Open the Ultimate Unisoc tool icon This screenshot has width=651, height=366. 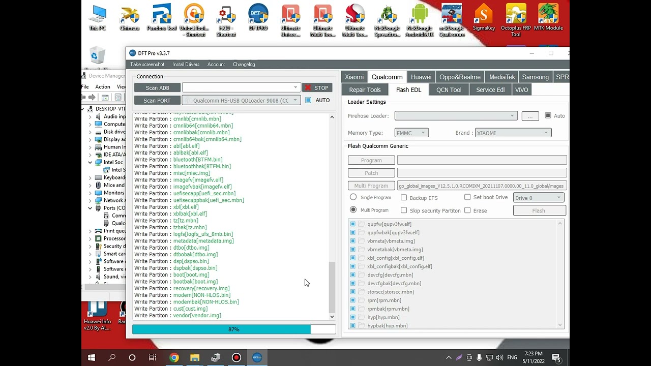(290, 20)
